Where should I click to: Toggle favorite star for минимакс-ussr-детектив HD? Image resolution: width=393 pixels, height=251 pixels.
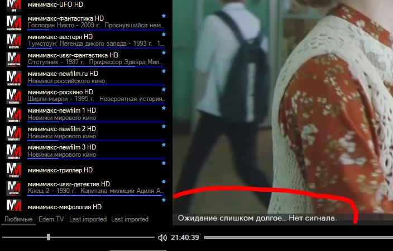(164, 182)
